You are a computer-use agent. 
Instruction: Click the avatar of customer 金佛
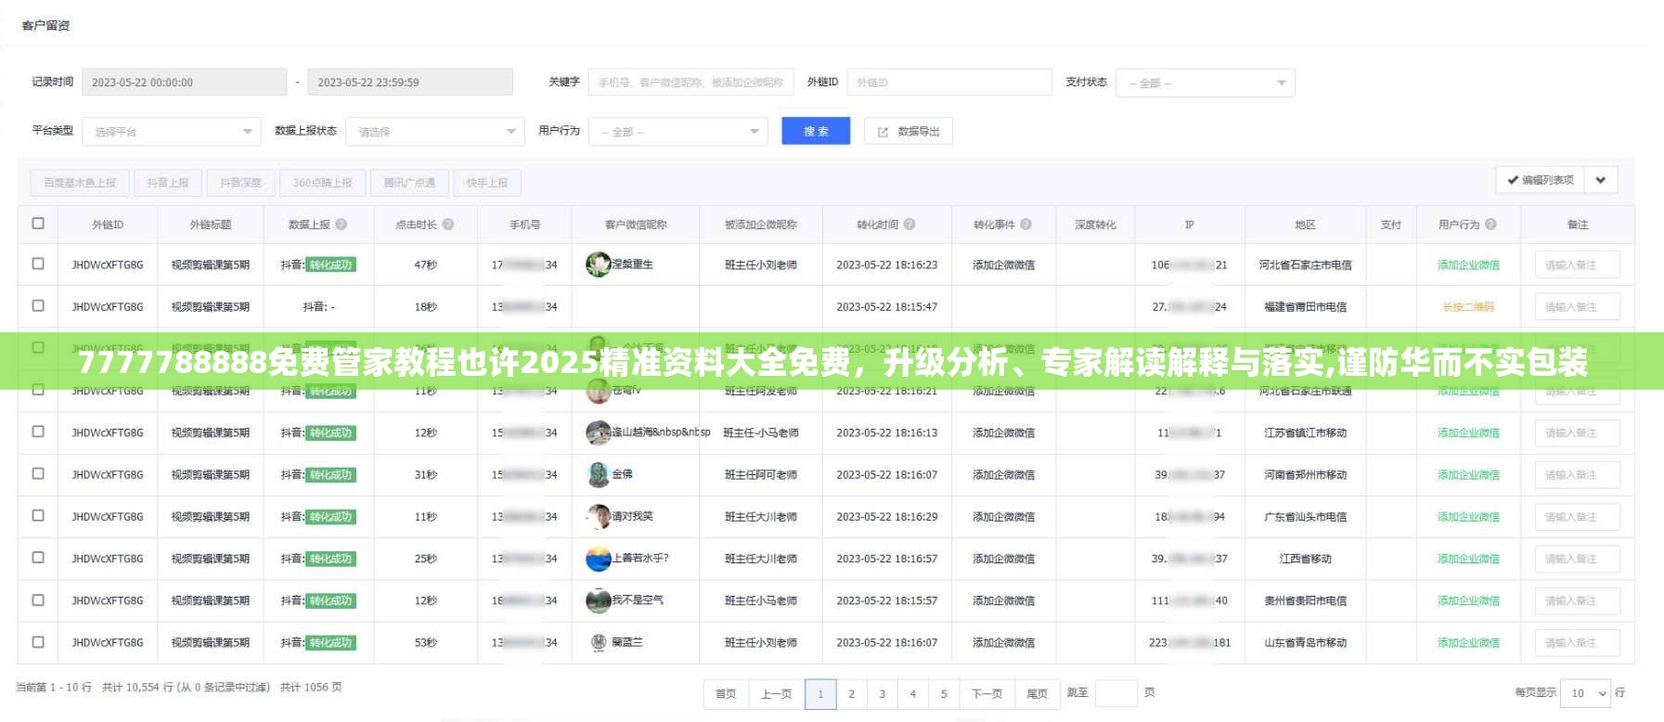598,474
